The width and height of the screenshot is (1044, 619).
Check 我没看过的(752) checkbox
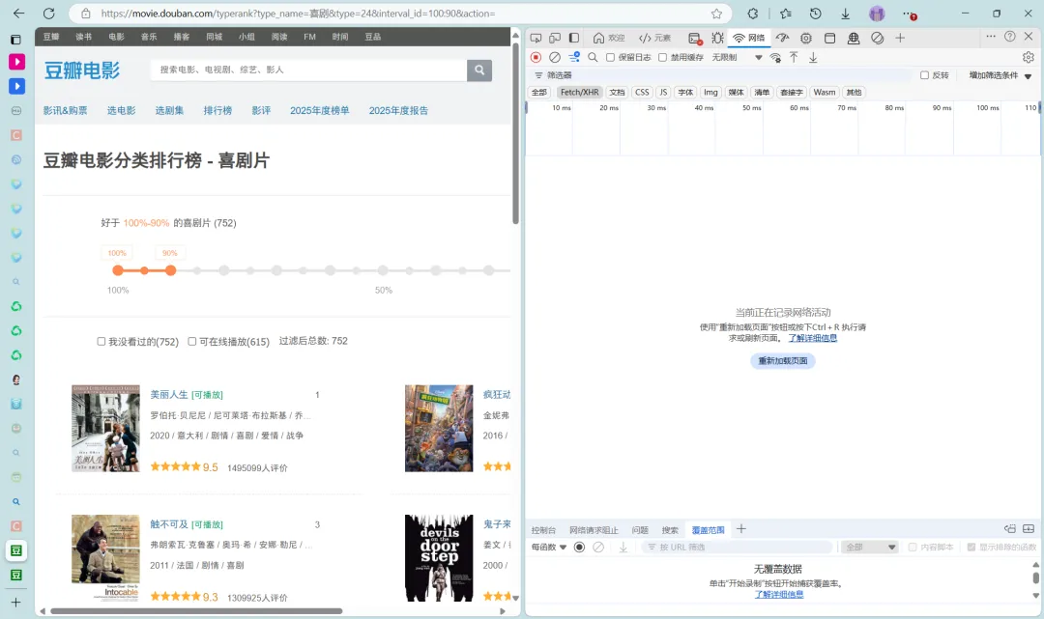pyautogui.click(x=101, y=341)
